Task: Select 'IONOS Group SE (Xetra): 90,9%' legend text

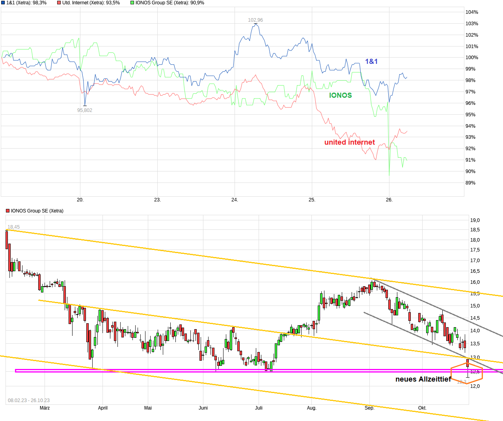Action: (x=170, y=3)
